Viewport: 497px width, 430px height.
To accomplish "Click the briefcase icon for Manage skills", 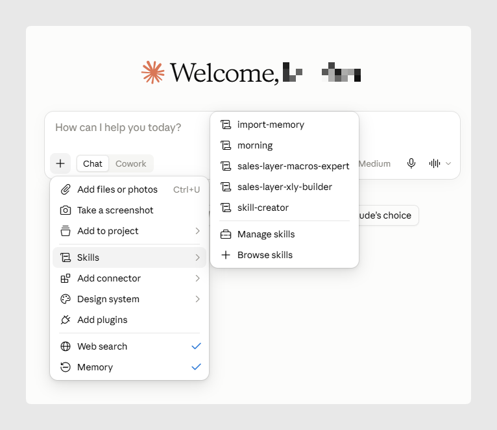I will point(226,234).
